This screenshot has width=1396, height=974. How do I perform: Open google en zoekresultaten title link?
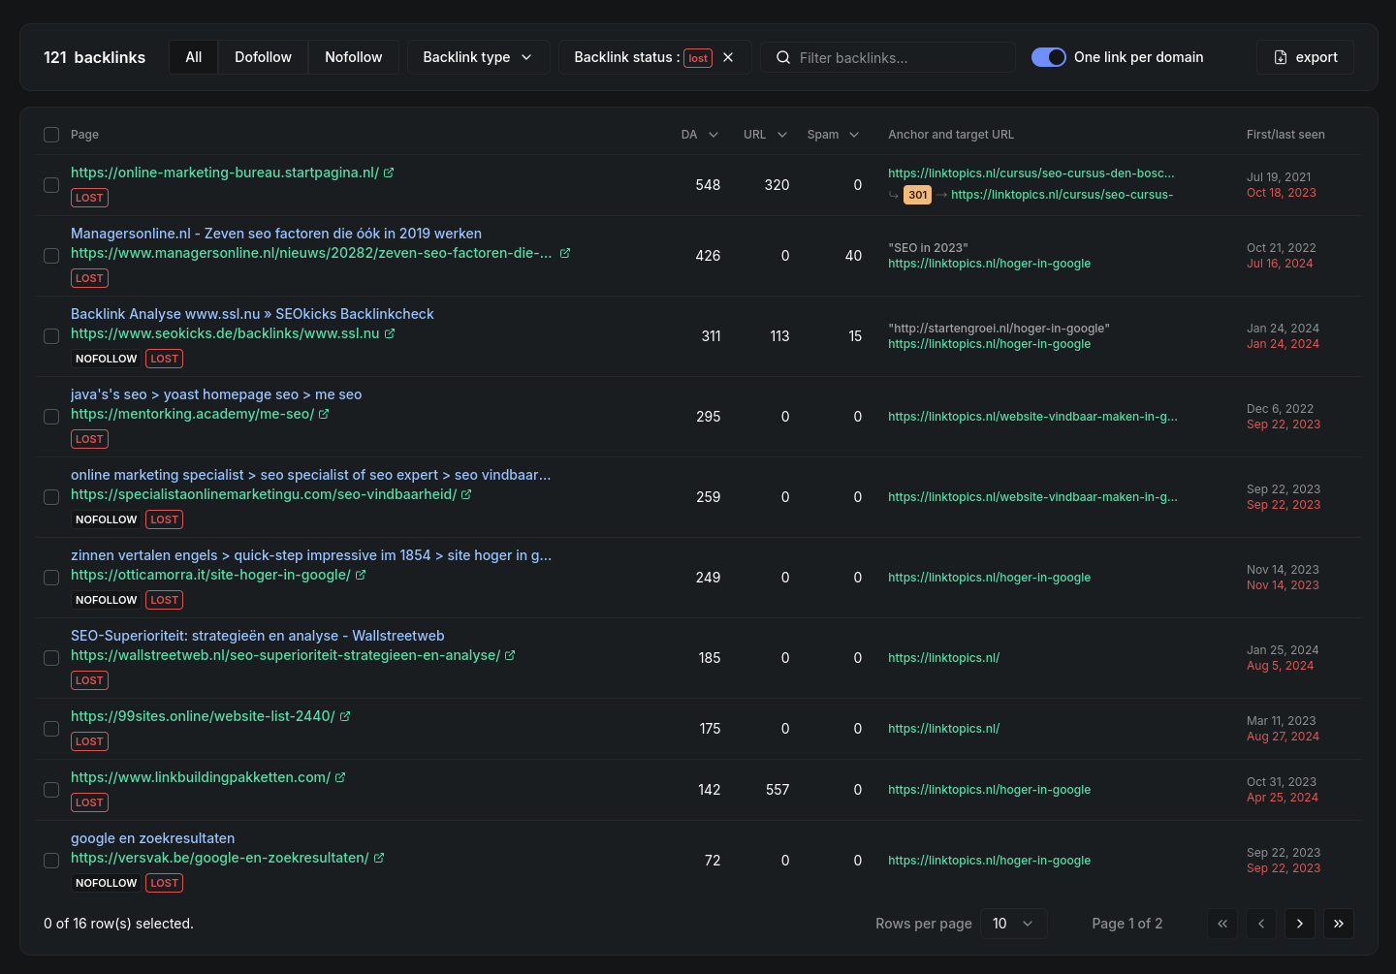pos(152,838)
